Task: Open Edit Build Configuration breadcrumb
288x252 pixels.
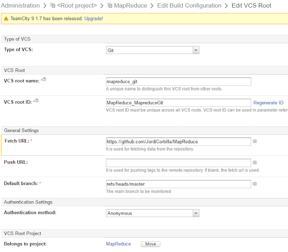Action: [x=189, y=5]
